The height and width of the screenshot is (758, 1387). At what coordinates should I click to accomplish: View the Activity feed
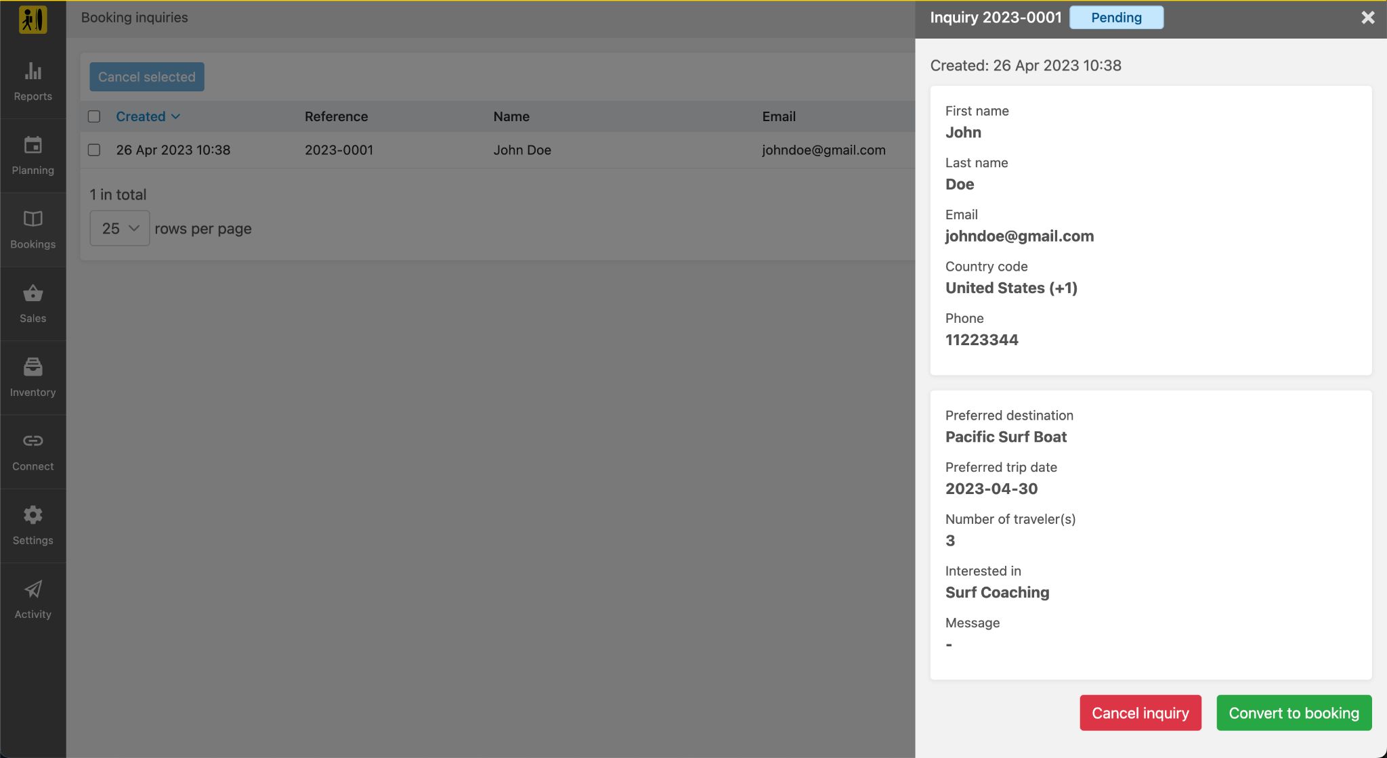pyautogui.click(x=33, y=599)
